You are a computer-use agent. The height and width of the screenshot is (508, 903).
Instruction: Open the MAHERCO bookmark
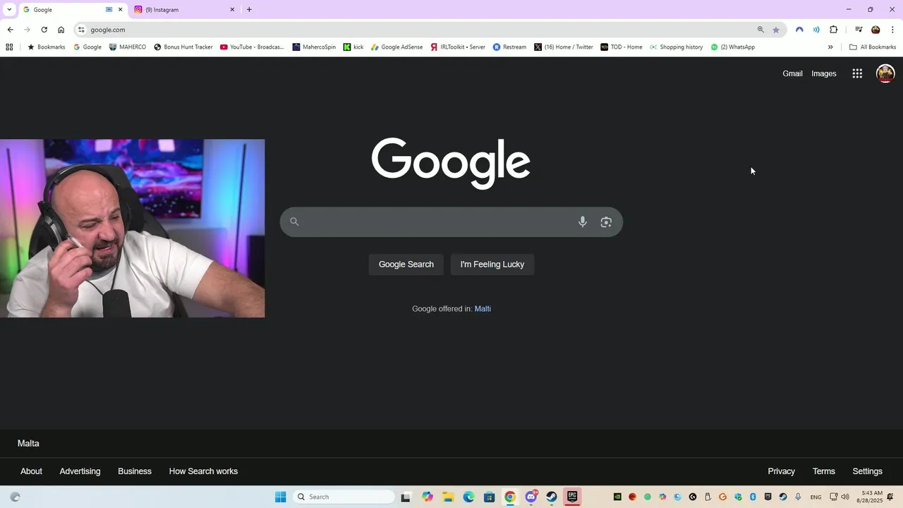coord(127,47)
